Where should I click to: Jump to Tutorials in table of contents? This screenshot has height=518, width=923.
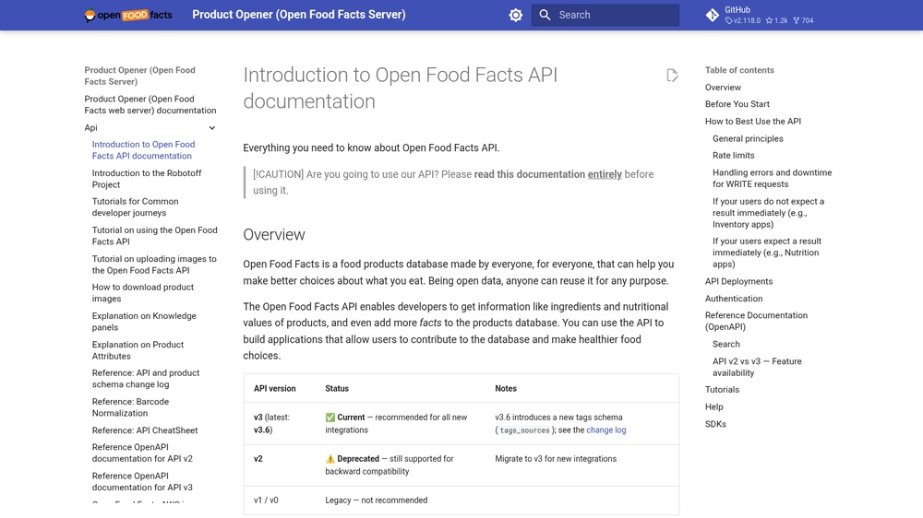coord(722,390)
